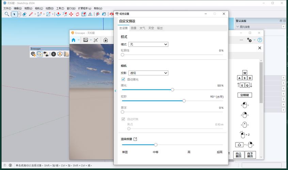Click the gears settings icon in Enscape window
This screenshot has width=288, height=170.
tap(249, 40)
